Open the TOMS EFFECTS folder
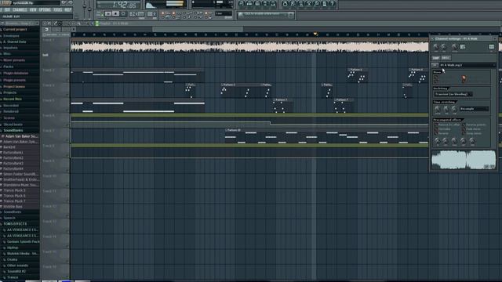This screenshot has height=282, width=502. tap(15, 224)
